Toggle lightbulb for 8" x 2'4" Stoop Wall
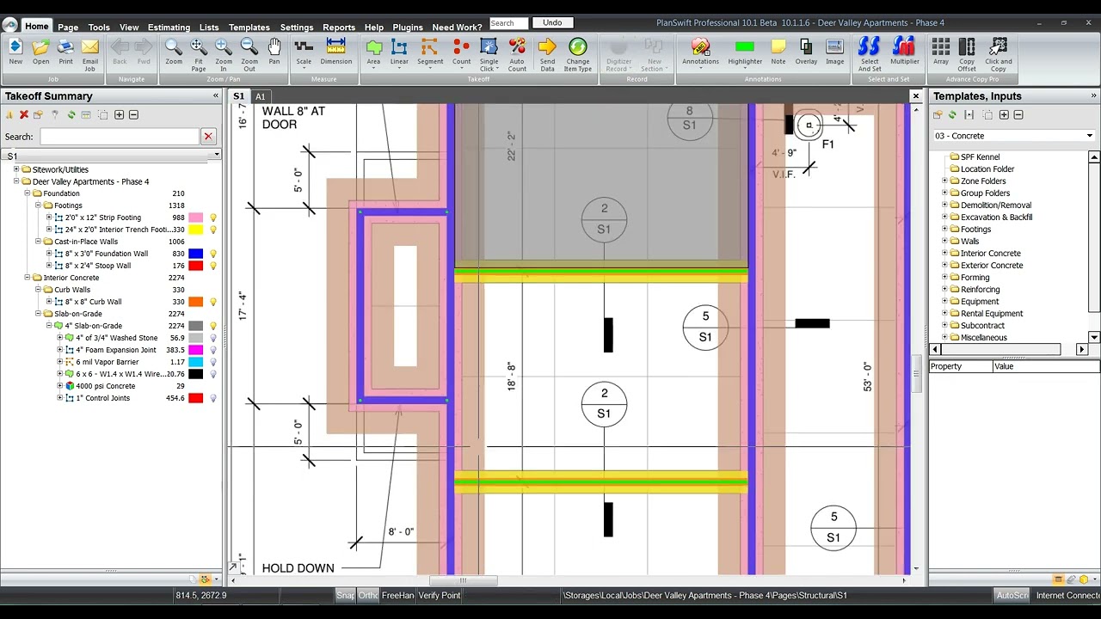This screenshot has width=1101, height=619. click(213, 266)
